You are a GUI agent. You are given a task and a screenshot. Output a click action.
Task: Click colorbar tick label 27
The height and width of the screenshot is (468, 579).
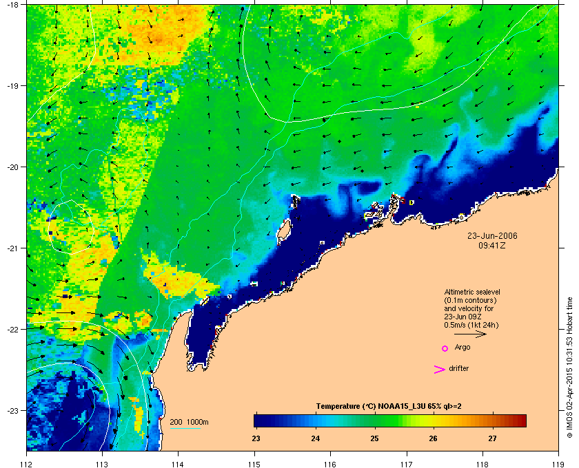pyautogui.click(x=492, y=439)
